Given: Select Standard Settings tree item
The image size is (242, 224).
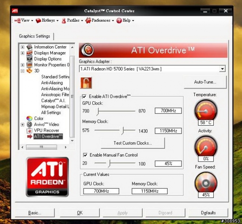Looking at the screenshot, I should [x=55, y=77].
